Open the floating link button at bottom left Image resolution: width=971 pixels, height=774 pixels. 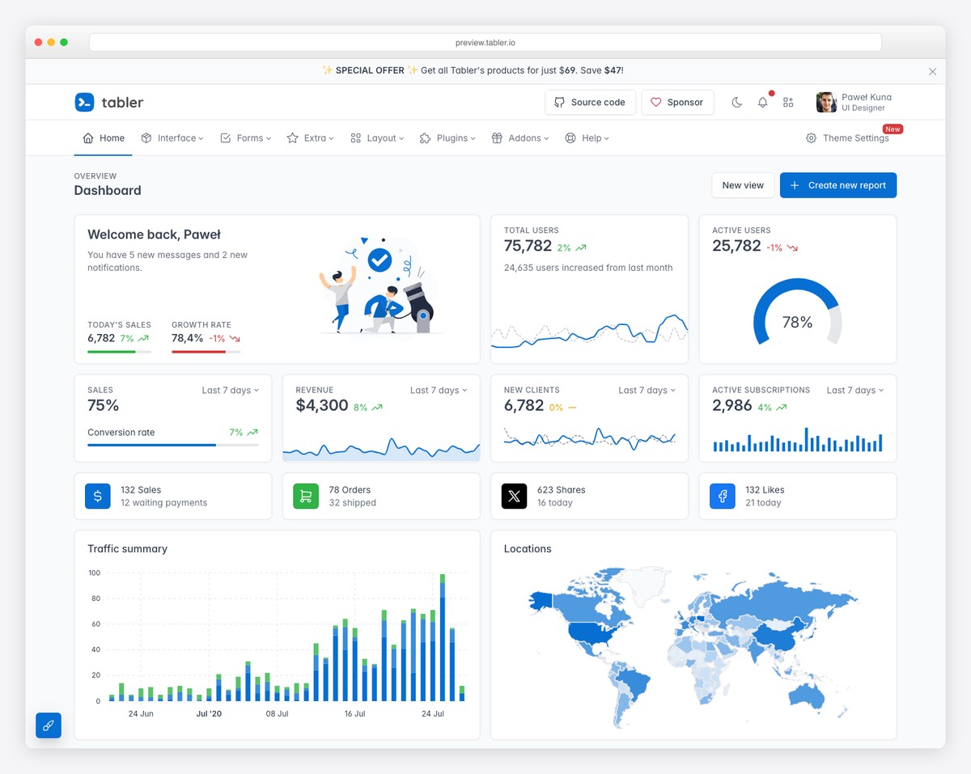pyautogui.click(x=49, y=725)
